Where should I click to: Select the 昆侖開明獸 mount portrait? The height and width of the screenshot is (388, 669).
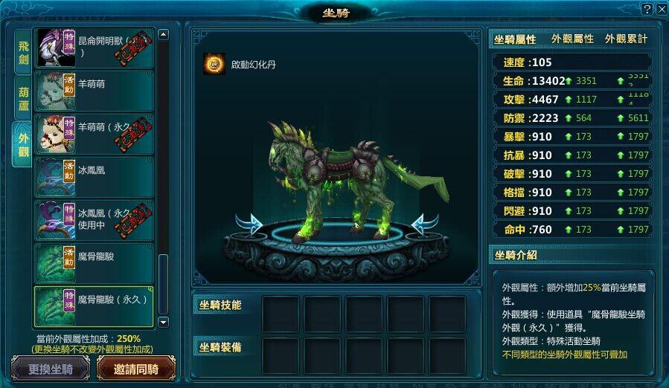point(56,48)
